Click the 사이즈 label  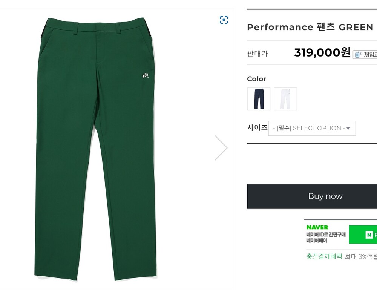257,127
